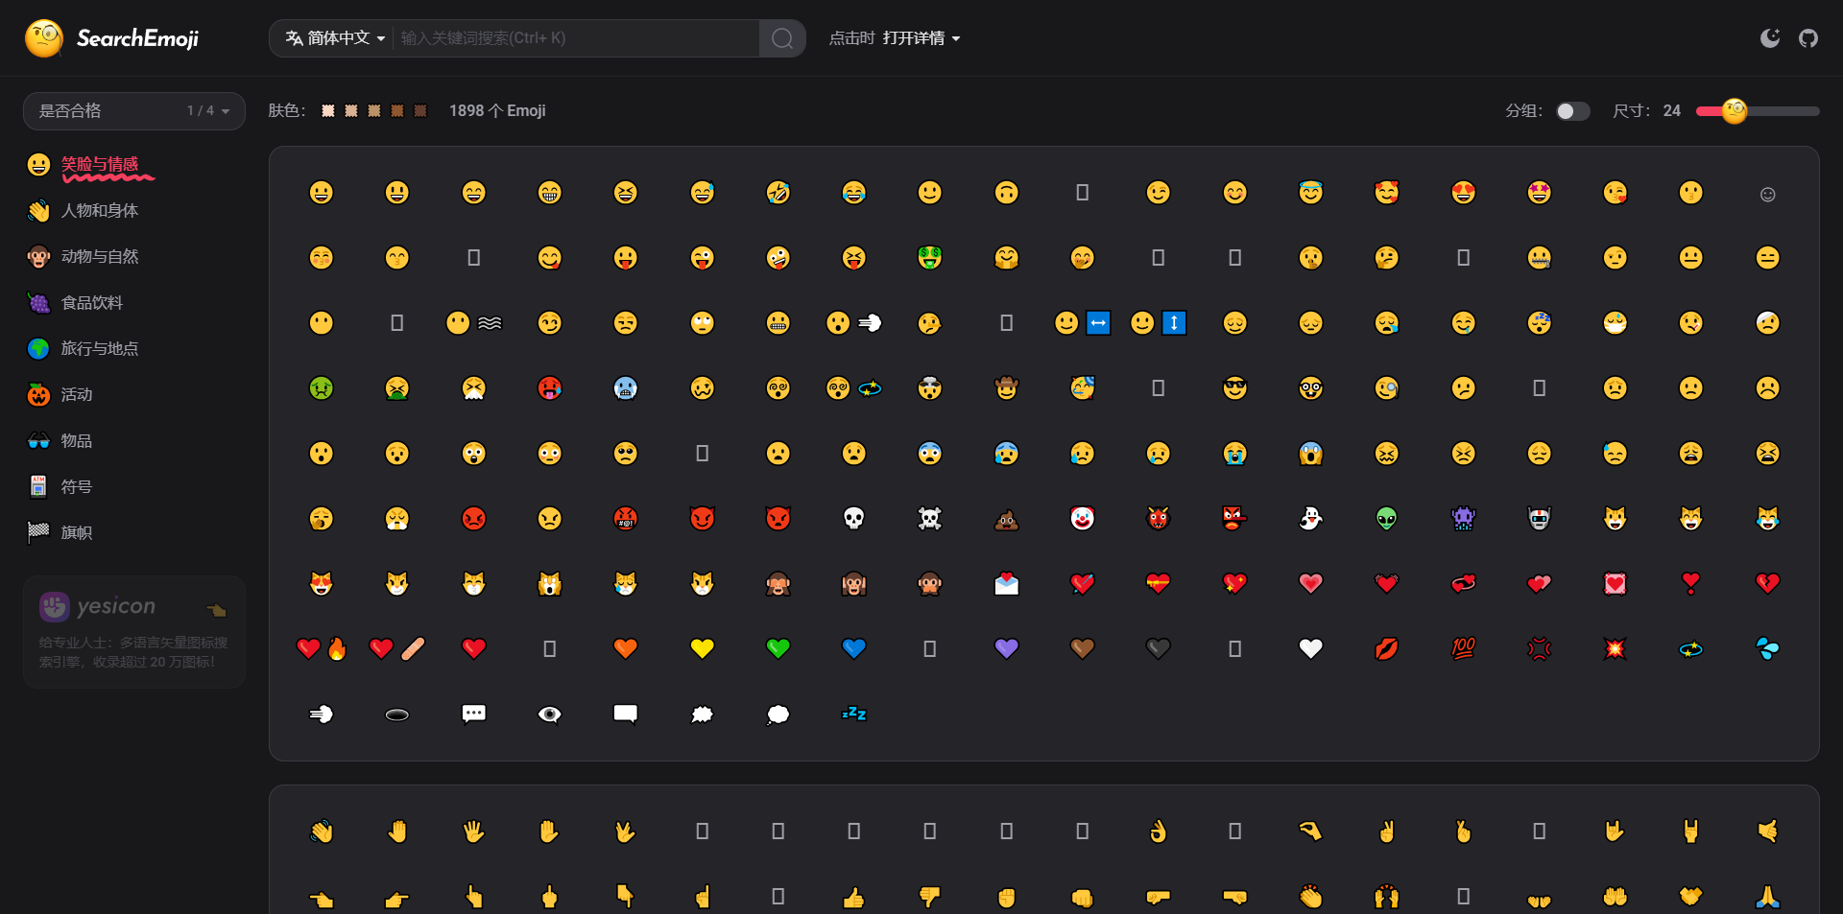Choose the green alien emoji
The height and width of the screenshot is (914, 1843).
point(1386,519)
